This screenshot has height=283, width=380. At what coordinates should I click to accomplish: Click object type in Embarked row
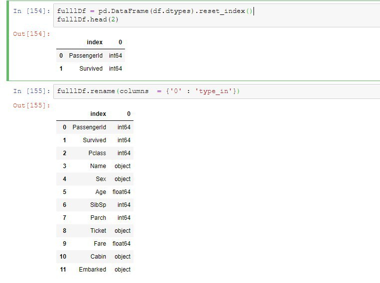123,270
